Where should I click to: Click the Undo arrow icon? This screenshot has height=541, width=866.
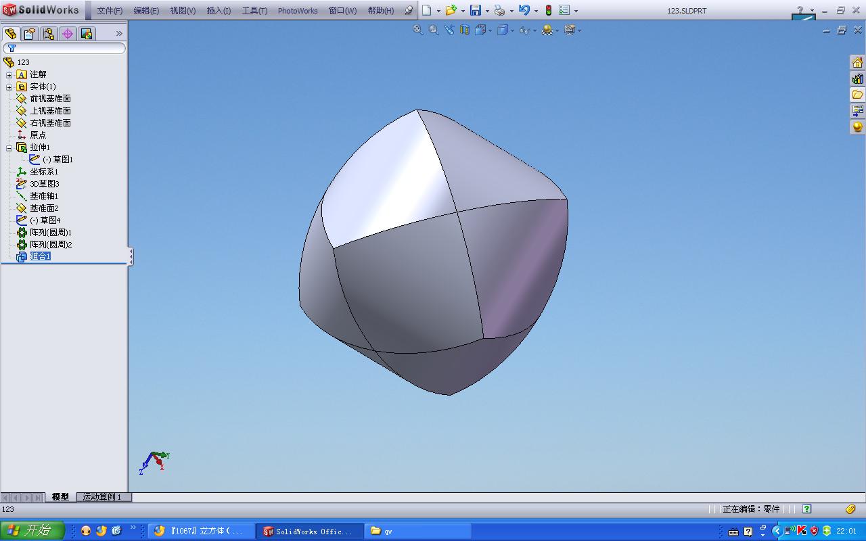[524, 10]
